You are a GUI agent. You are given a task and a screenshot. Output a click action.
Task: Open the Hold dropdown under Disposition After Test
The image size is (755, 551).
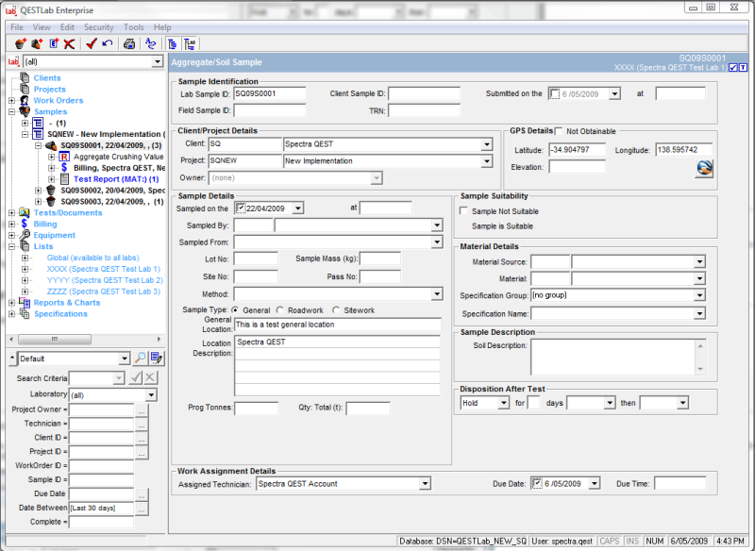pyautogui.click(x=502, y=402)
